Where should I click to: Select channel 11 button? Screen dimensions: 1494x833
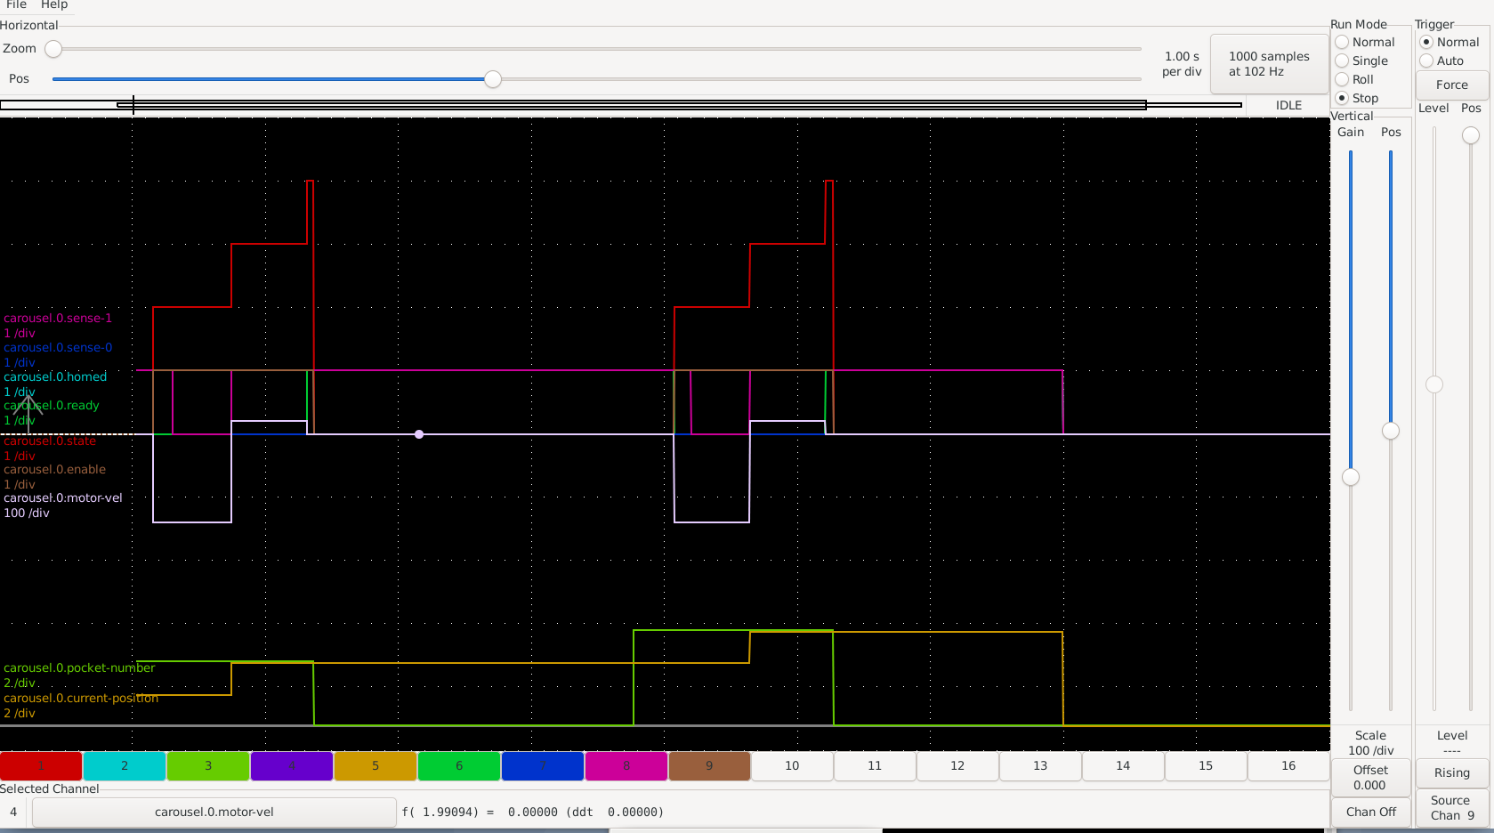tap(875, 765)
